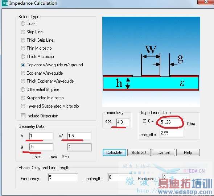Click the W width input field
Screen dimensions: 214x196
coord(79,136)
